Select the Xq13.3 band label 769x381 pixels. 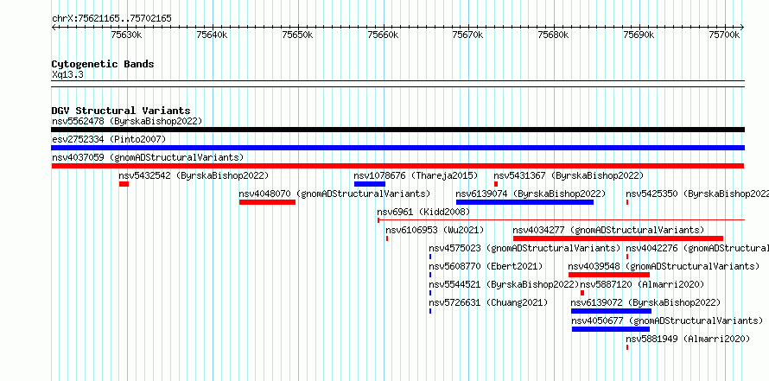point(68,75)
